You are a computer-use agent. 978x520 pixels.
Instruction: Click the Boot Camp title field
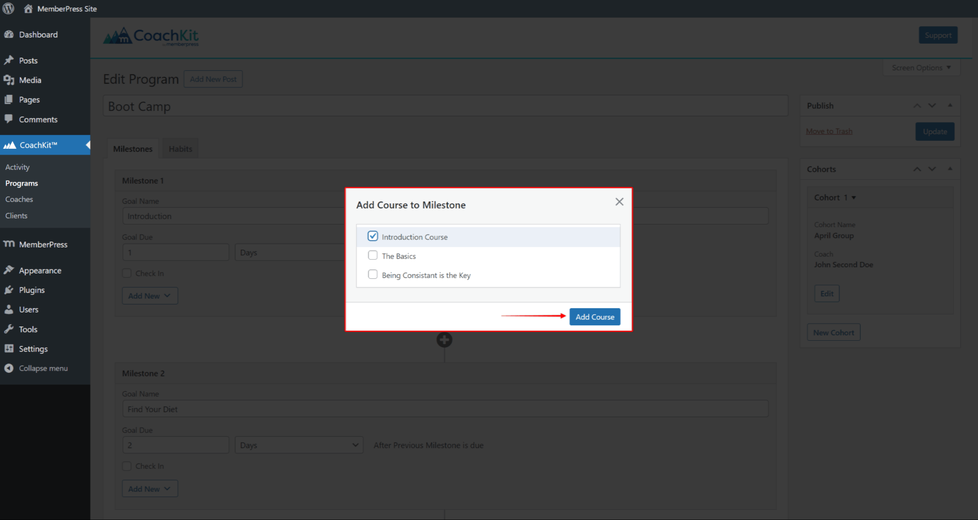445,106
